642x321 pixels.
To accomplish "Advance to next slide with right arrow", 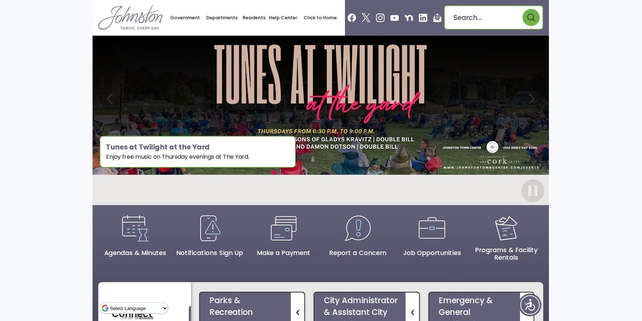I will point(532,99).
